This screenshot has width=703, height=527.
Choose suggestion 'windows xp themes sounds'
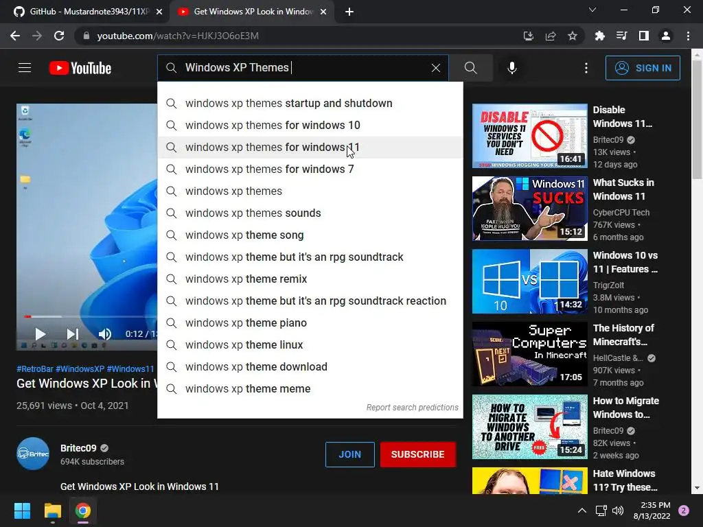click(x=310, y=213)
